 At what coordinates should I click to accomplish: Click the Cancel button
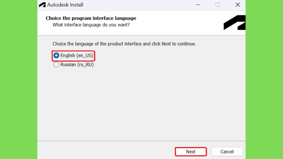point(227,152)
